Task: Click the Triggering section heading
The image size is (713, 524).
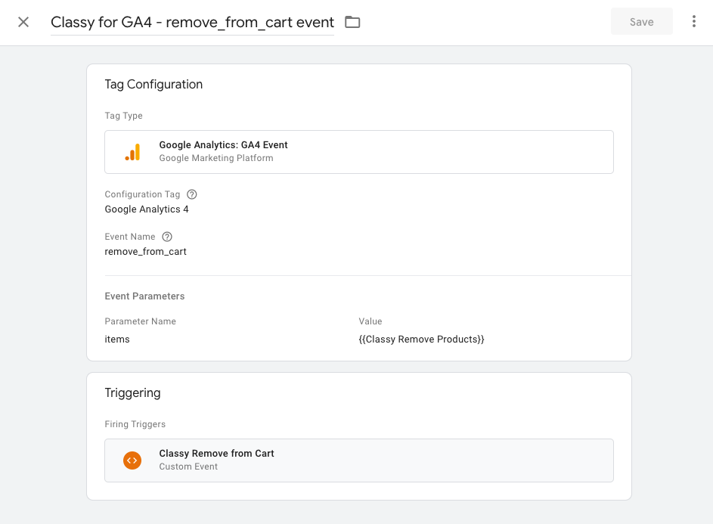Action: click(132, 393)
